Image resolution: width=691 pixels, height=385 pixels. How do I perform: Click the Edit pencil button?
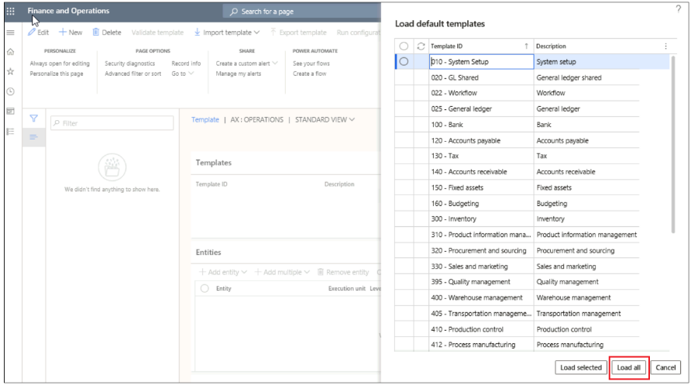point(38,33)
